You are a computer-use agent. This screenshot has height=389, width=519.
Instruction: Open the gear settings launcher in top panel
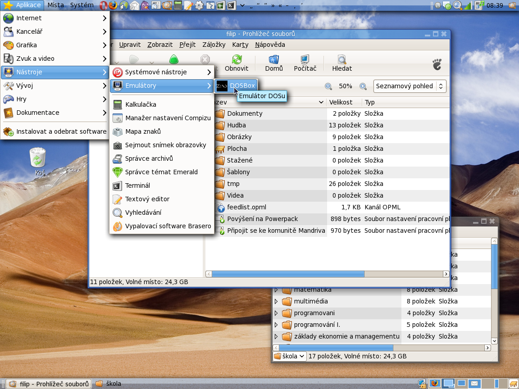click(199, 5)
